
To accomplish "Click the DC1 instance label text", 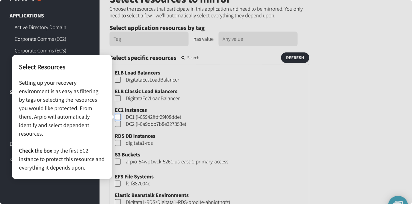I will point(153,117).
